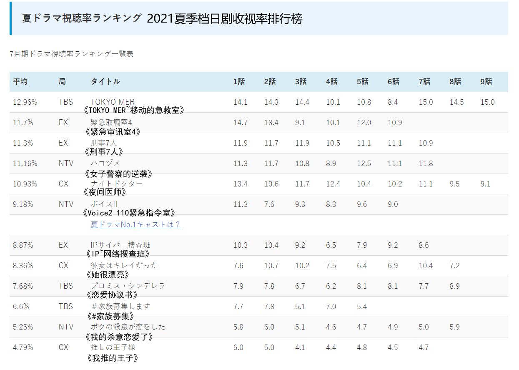This screenshot has height=370, width=519.
Task: Click the 8話 column header
Action: click(x=456, y=82)
